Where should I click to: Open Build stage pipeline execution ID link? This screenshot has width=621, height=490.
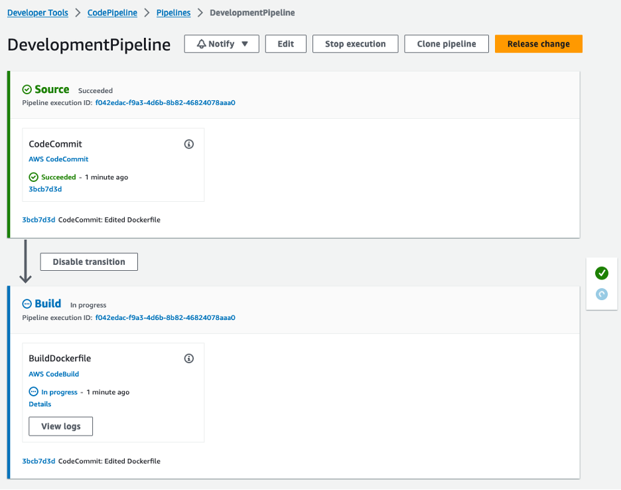point(165,317)
